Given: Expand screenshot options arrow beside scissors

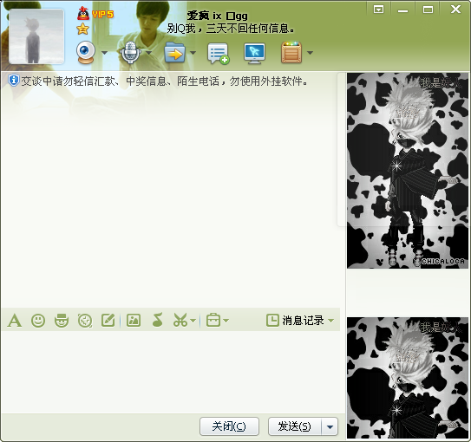Looking at the screenshot, I should pos(193,321).
